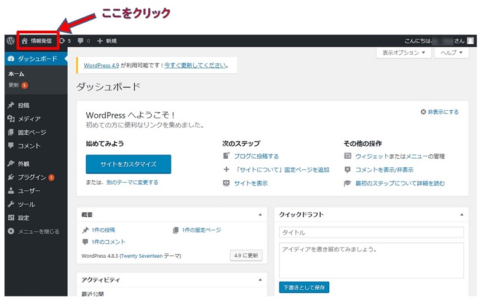Click the WordPress logo in admin bar
Image resolution: width=480 pixels, height=304 pixels.
pos(10,41)
